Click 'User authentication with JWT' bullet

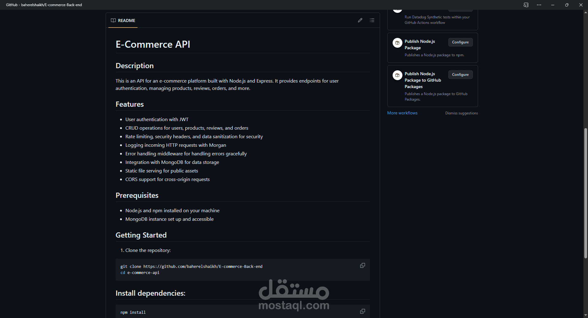[x=157, y=120]
